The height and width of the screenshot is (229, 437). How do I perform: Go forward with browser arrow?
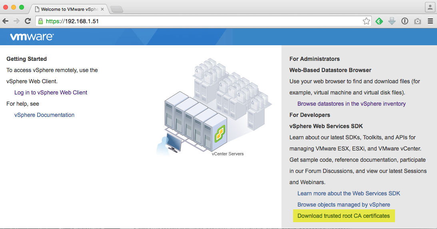16,21
